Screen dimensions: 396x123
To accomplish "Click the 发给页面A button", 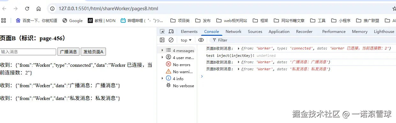I will [93, 52].
